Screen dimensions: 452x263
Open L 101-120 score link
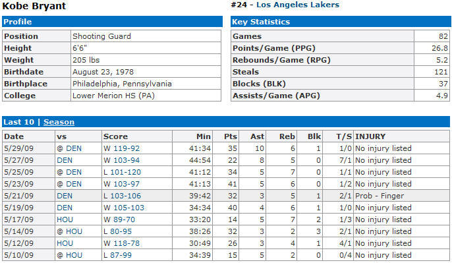tap(123, 172)
